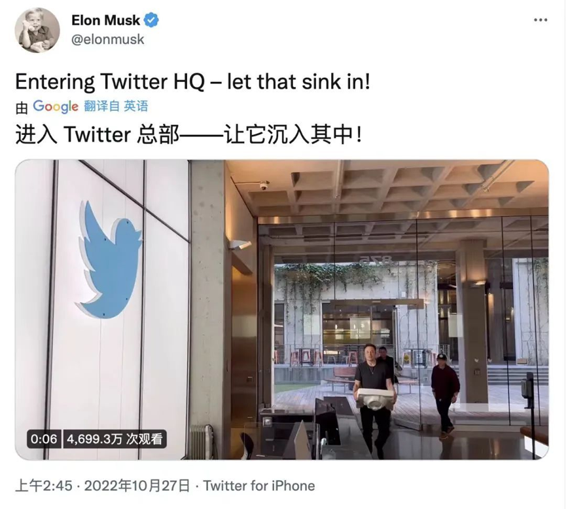
Task: Click the "由" label before Google
Action: pyautogui.click(x=22, y=107)
